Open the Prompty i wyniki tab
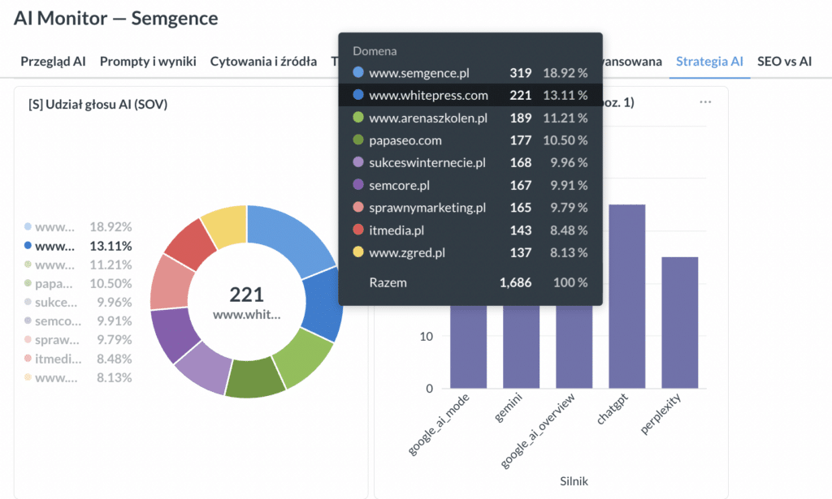Image resolution: width=832 pixels, height=499 pixels. 148,62
